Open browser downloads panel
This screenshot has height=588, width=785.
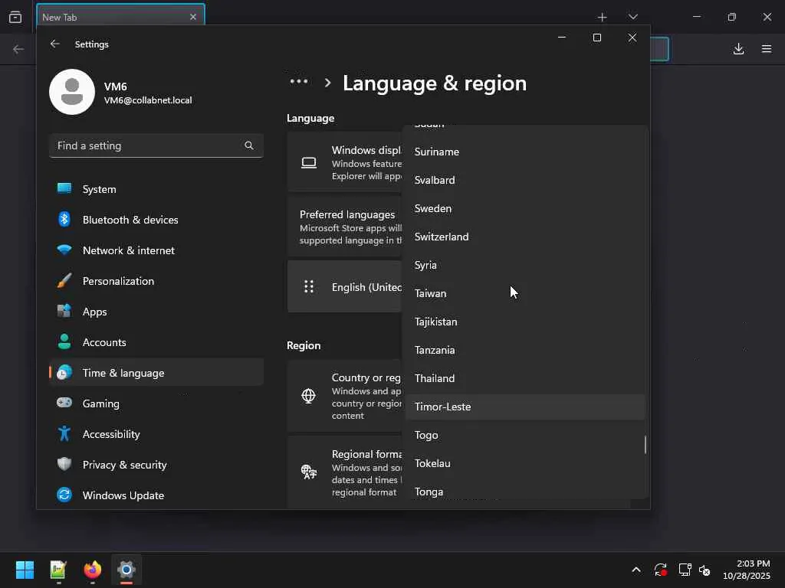point(738,48)
